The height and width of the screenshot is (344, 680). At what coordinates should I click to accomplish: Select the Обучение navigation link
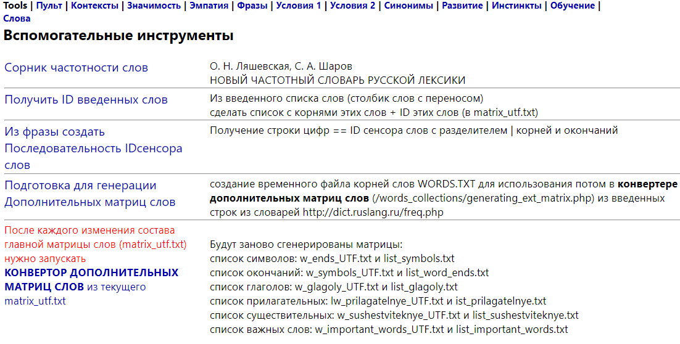(x=573, y=6)
